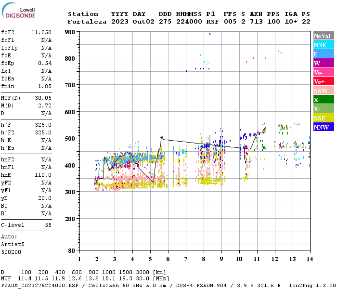Select the NoVal gray legend swatch
337x289 pixels.
(324, 36)
